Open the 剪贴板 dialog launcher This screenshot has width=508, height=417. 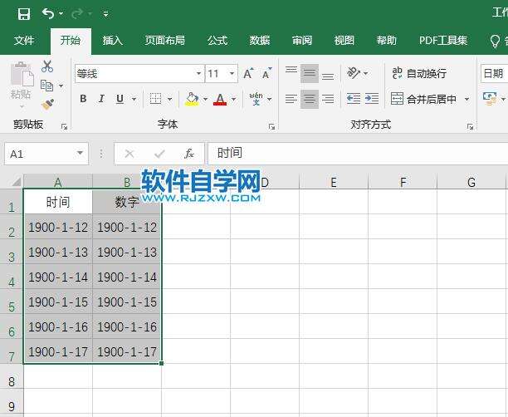click(64, 127)
